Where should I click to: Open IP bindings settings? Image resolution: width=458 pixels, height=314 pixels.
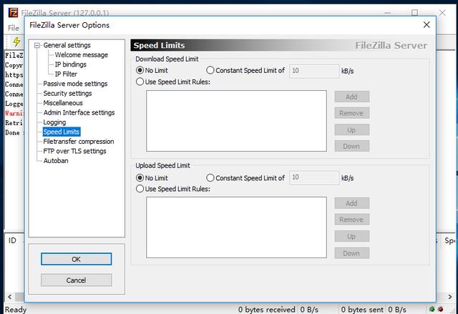pos(70,64)
